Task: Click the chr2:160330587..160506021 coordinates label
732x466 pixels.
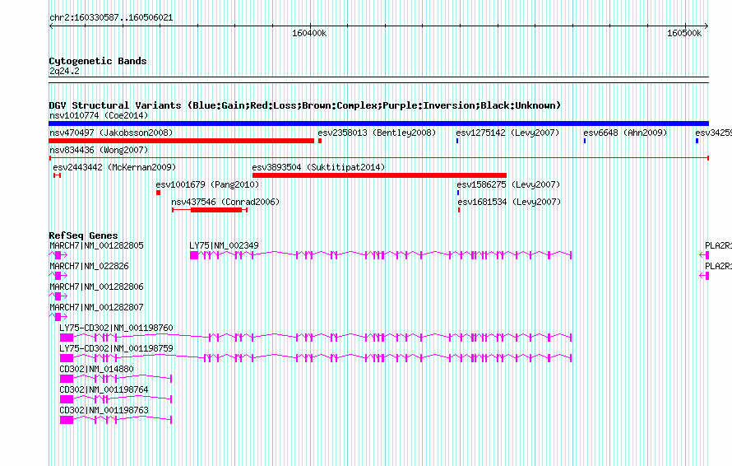Action: point(111,17)
